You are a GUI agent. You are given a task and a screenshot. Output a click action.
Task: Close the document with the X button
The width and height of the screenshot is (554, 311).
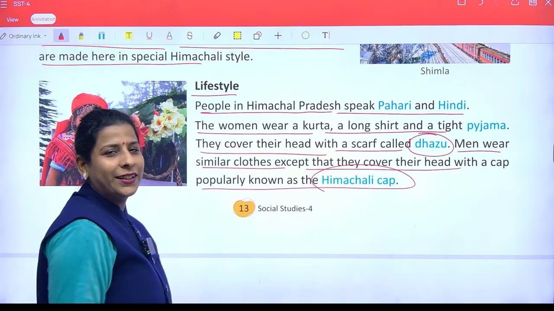point(548,3)
